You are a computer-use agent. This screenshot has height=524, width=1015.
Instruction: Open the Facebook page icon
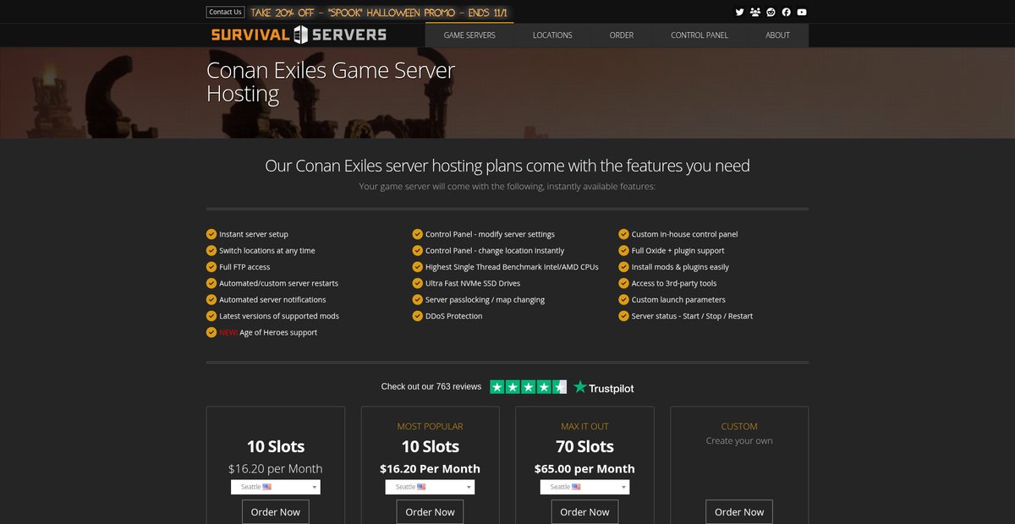[x=787, y=12]
